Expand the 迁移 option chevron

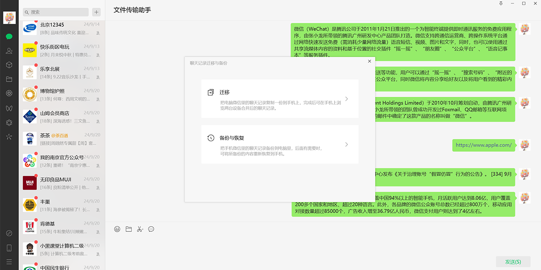(346, 99)
